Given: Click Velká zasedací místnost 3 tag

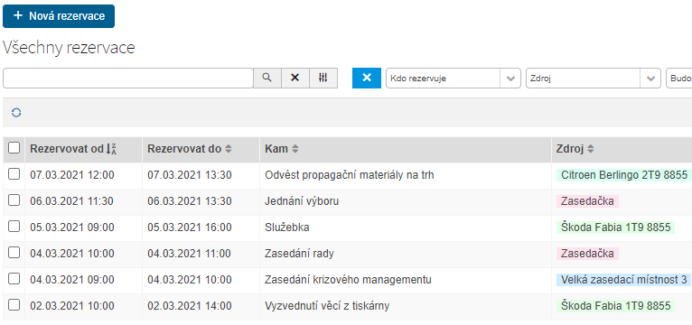Looking at the screenshot, I should click(624, 280).
